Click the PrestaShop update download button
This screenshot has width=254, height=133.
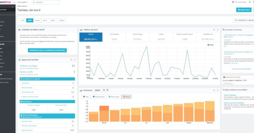pos(228,83)
